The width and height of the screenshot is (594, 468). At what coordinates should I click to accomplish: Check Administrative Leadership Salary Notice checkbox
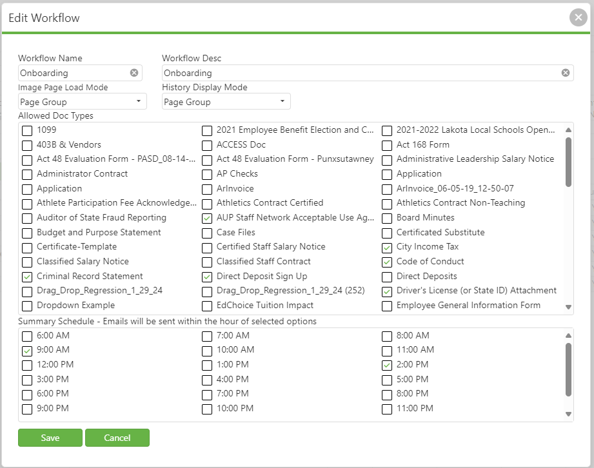(387, 160)
